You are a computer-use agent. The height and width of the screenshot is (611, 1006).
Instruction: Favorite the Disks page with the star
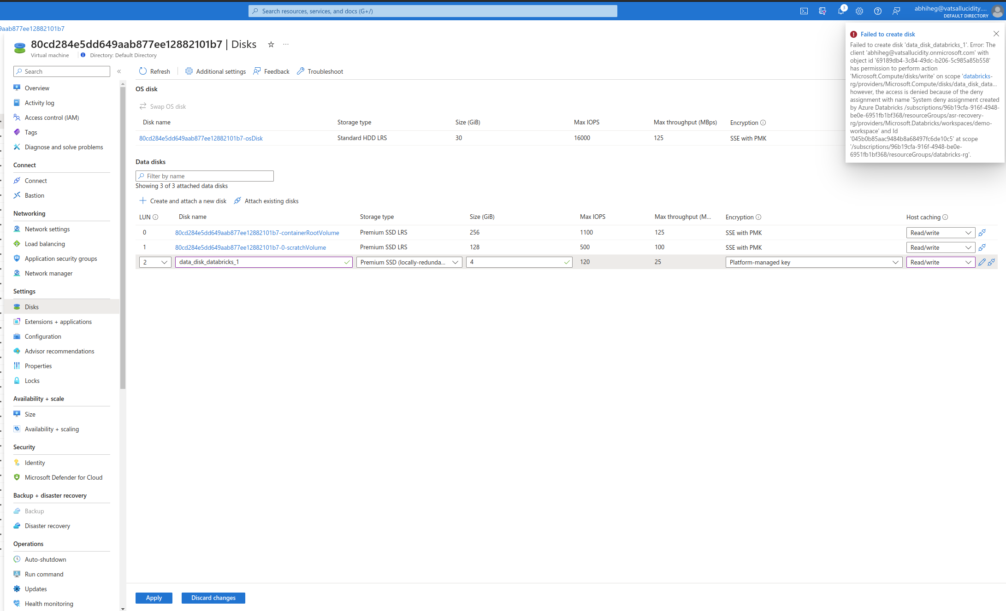(271, 44)
